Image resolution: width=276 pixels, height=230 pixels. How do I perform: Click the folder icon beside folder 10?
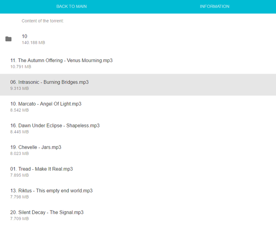(8, 39)
